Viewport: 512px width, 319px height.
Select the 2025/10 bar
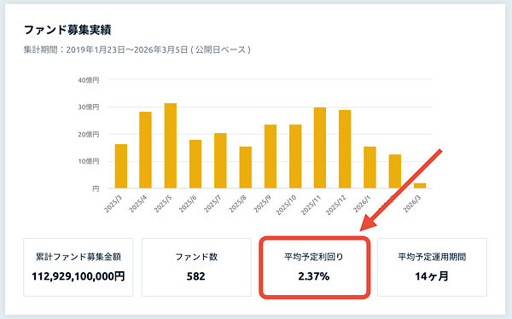295,156
